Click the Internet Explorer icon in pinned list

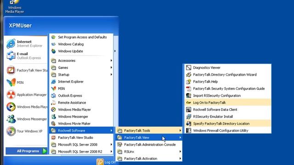11,44
